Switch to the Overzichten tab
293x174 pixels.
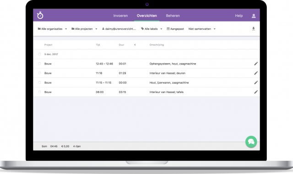point(146,16)
